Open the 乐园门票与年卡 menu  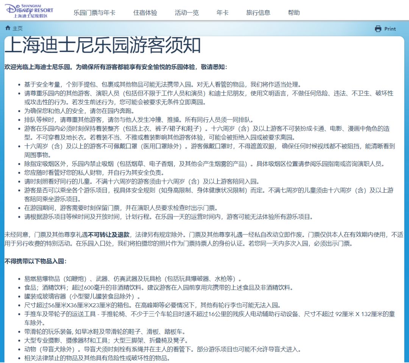94,12
